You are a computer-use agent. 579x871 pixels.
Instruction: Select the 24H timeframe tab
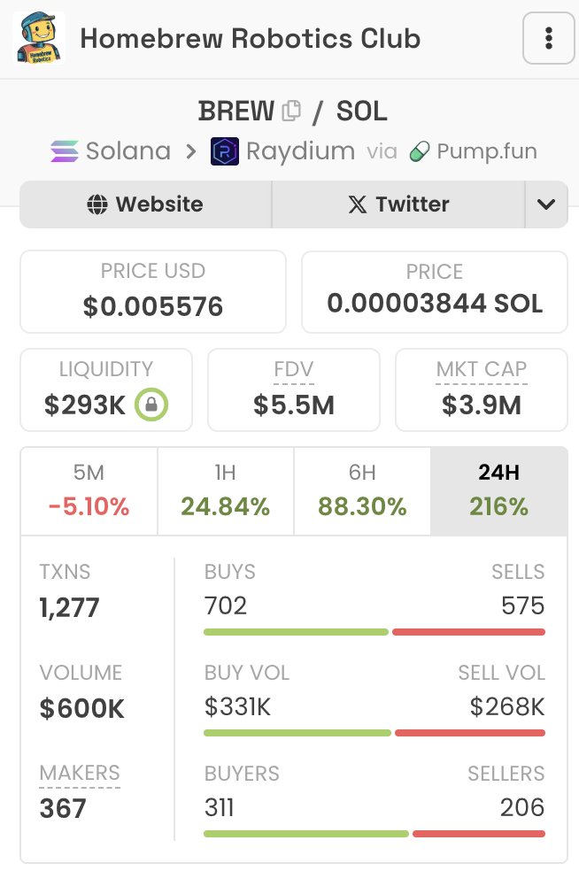498,490
